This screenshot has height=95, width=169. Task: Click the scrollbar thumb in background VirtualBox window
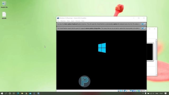coord(156,50)
